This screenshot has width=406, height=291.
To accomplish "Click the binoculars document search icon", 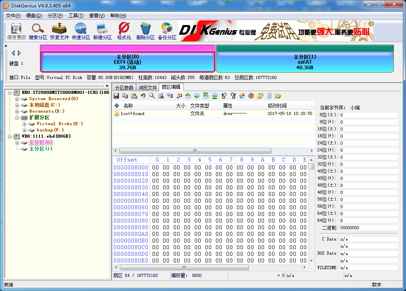I will 161,96.
